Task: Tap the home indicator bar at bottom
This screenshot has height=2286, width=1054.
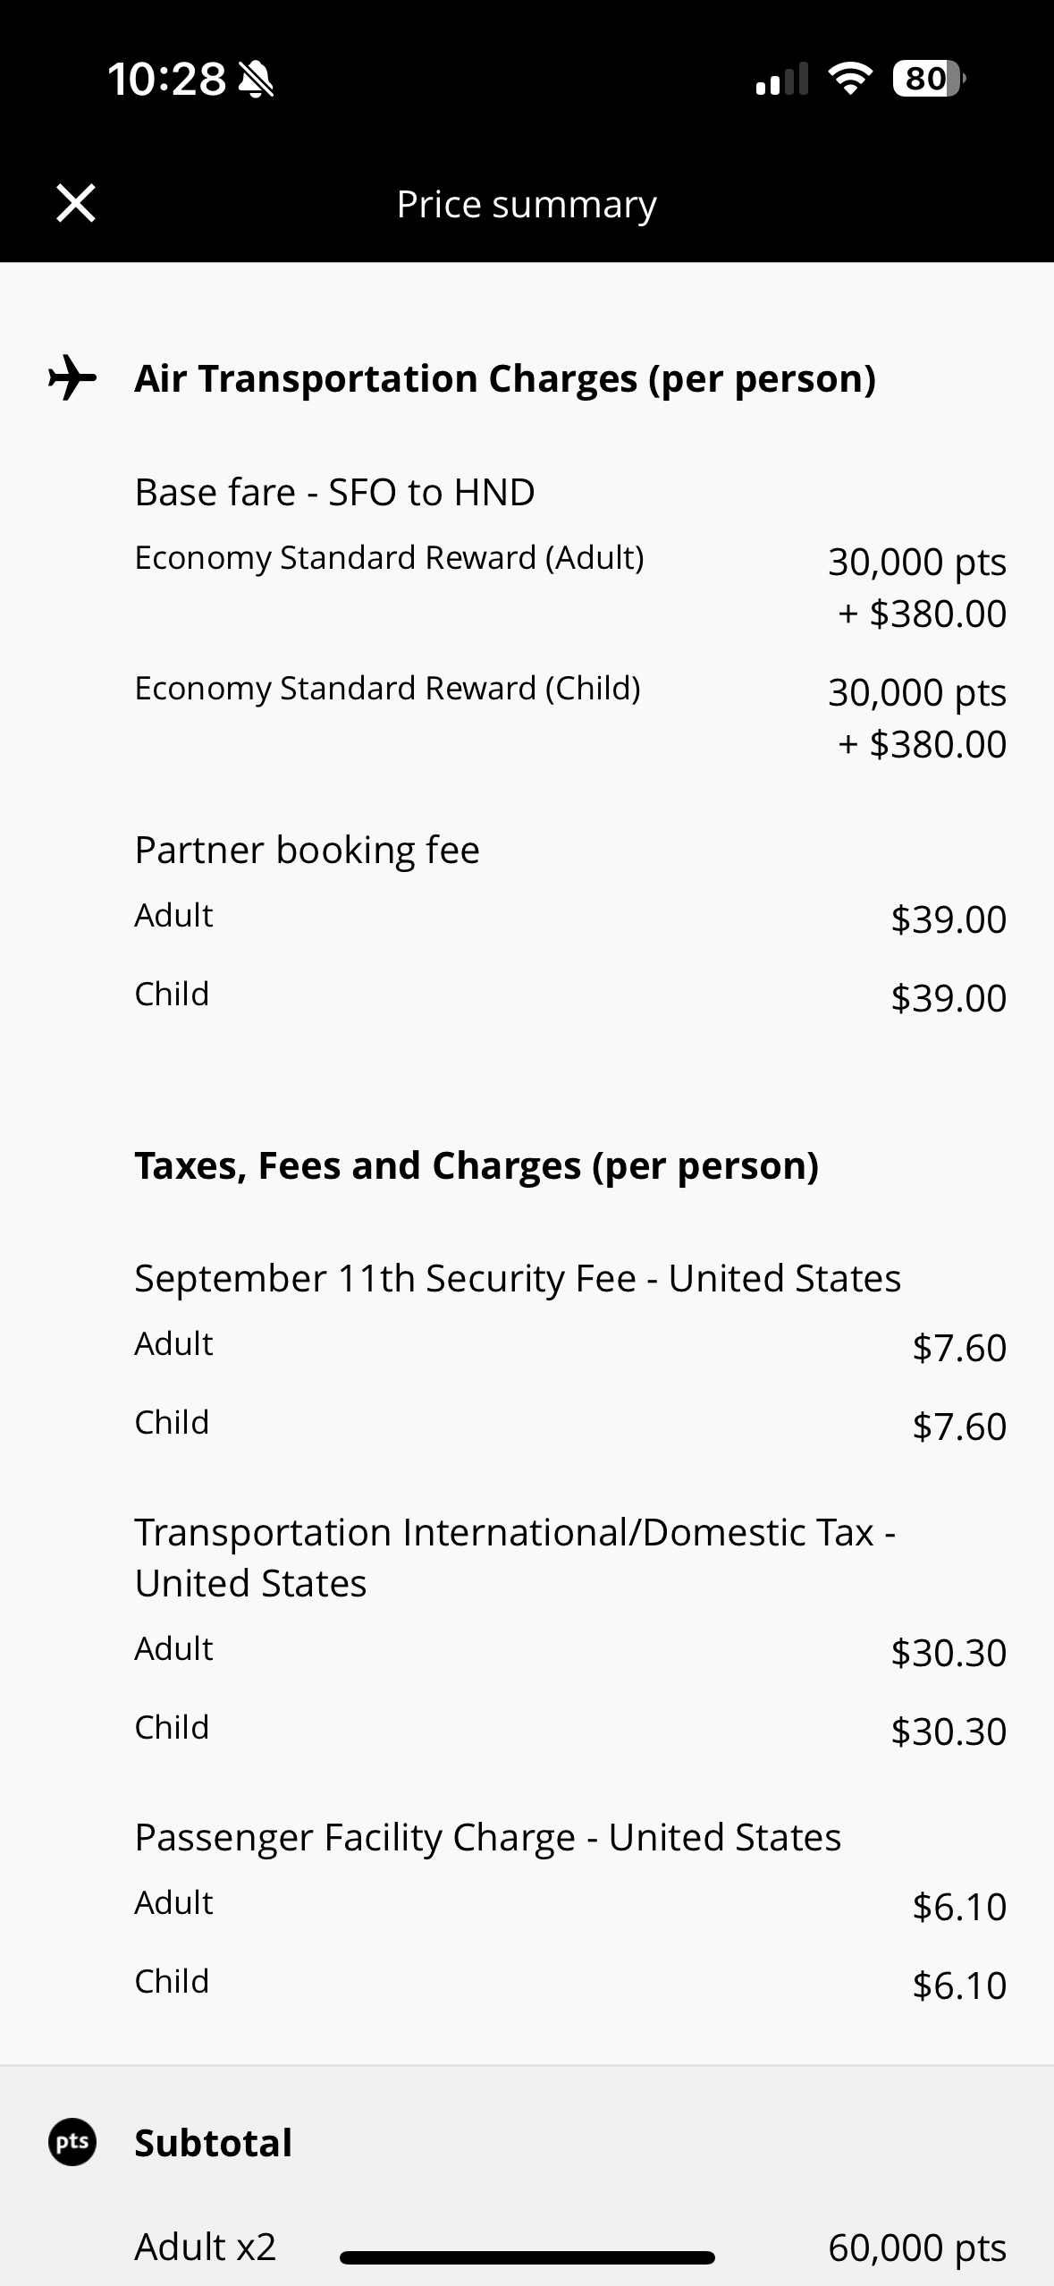Action: click(527, 2257)
